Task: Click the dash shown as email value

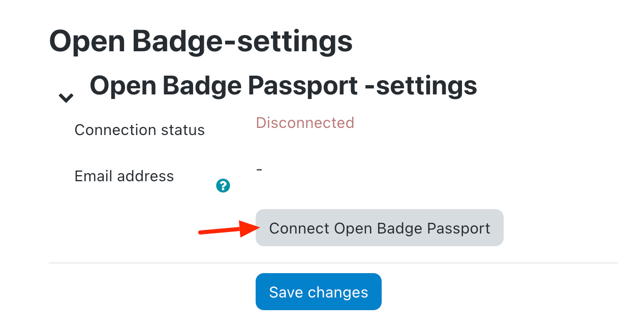Action: point(259,169)
